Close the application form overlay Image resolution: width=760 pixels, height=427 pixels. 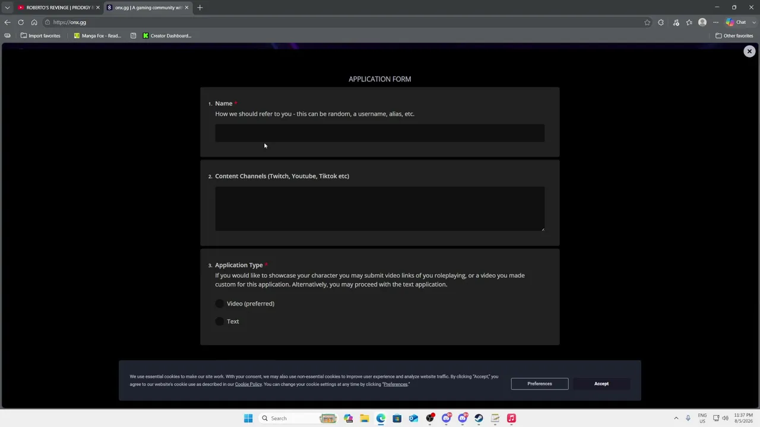749,52
